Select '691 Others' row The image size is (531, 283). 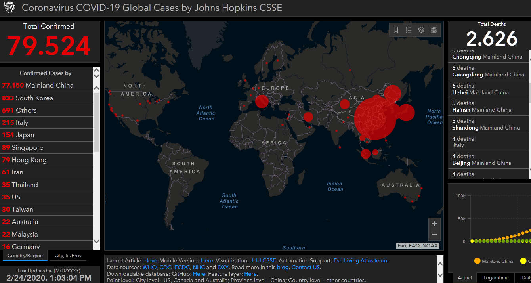point(47,110)
